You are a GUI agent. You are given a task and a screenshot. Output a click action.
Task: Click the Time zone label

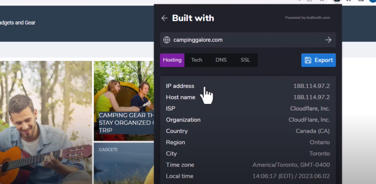coord(180,165)
